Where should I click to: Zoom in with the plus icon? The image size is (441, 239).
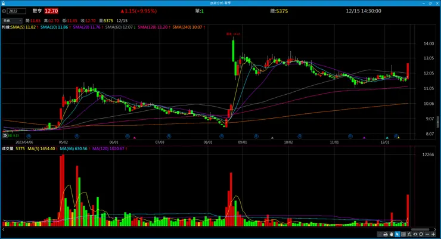click(433, 234)
